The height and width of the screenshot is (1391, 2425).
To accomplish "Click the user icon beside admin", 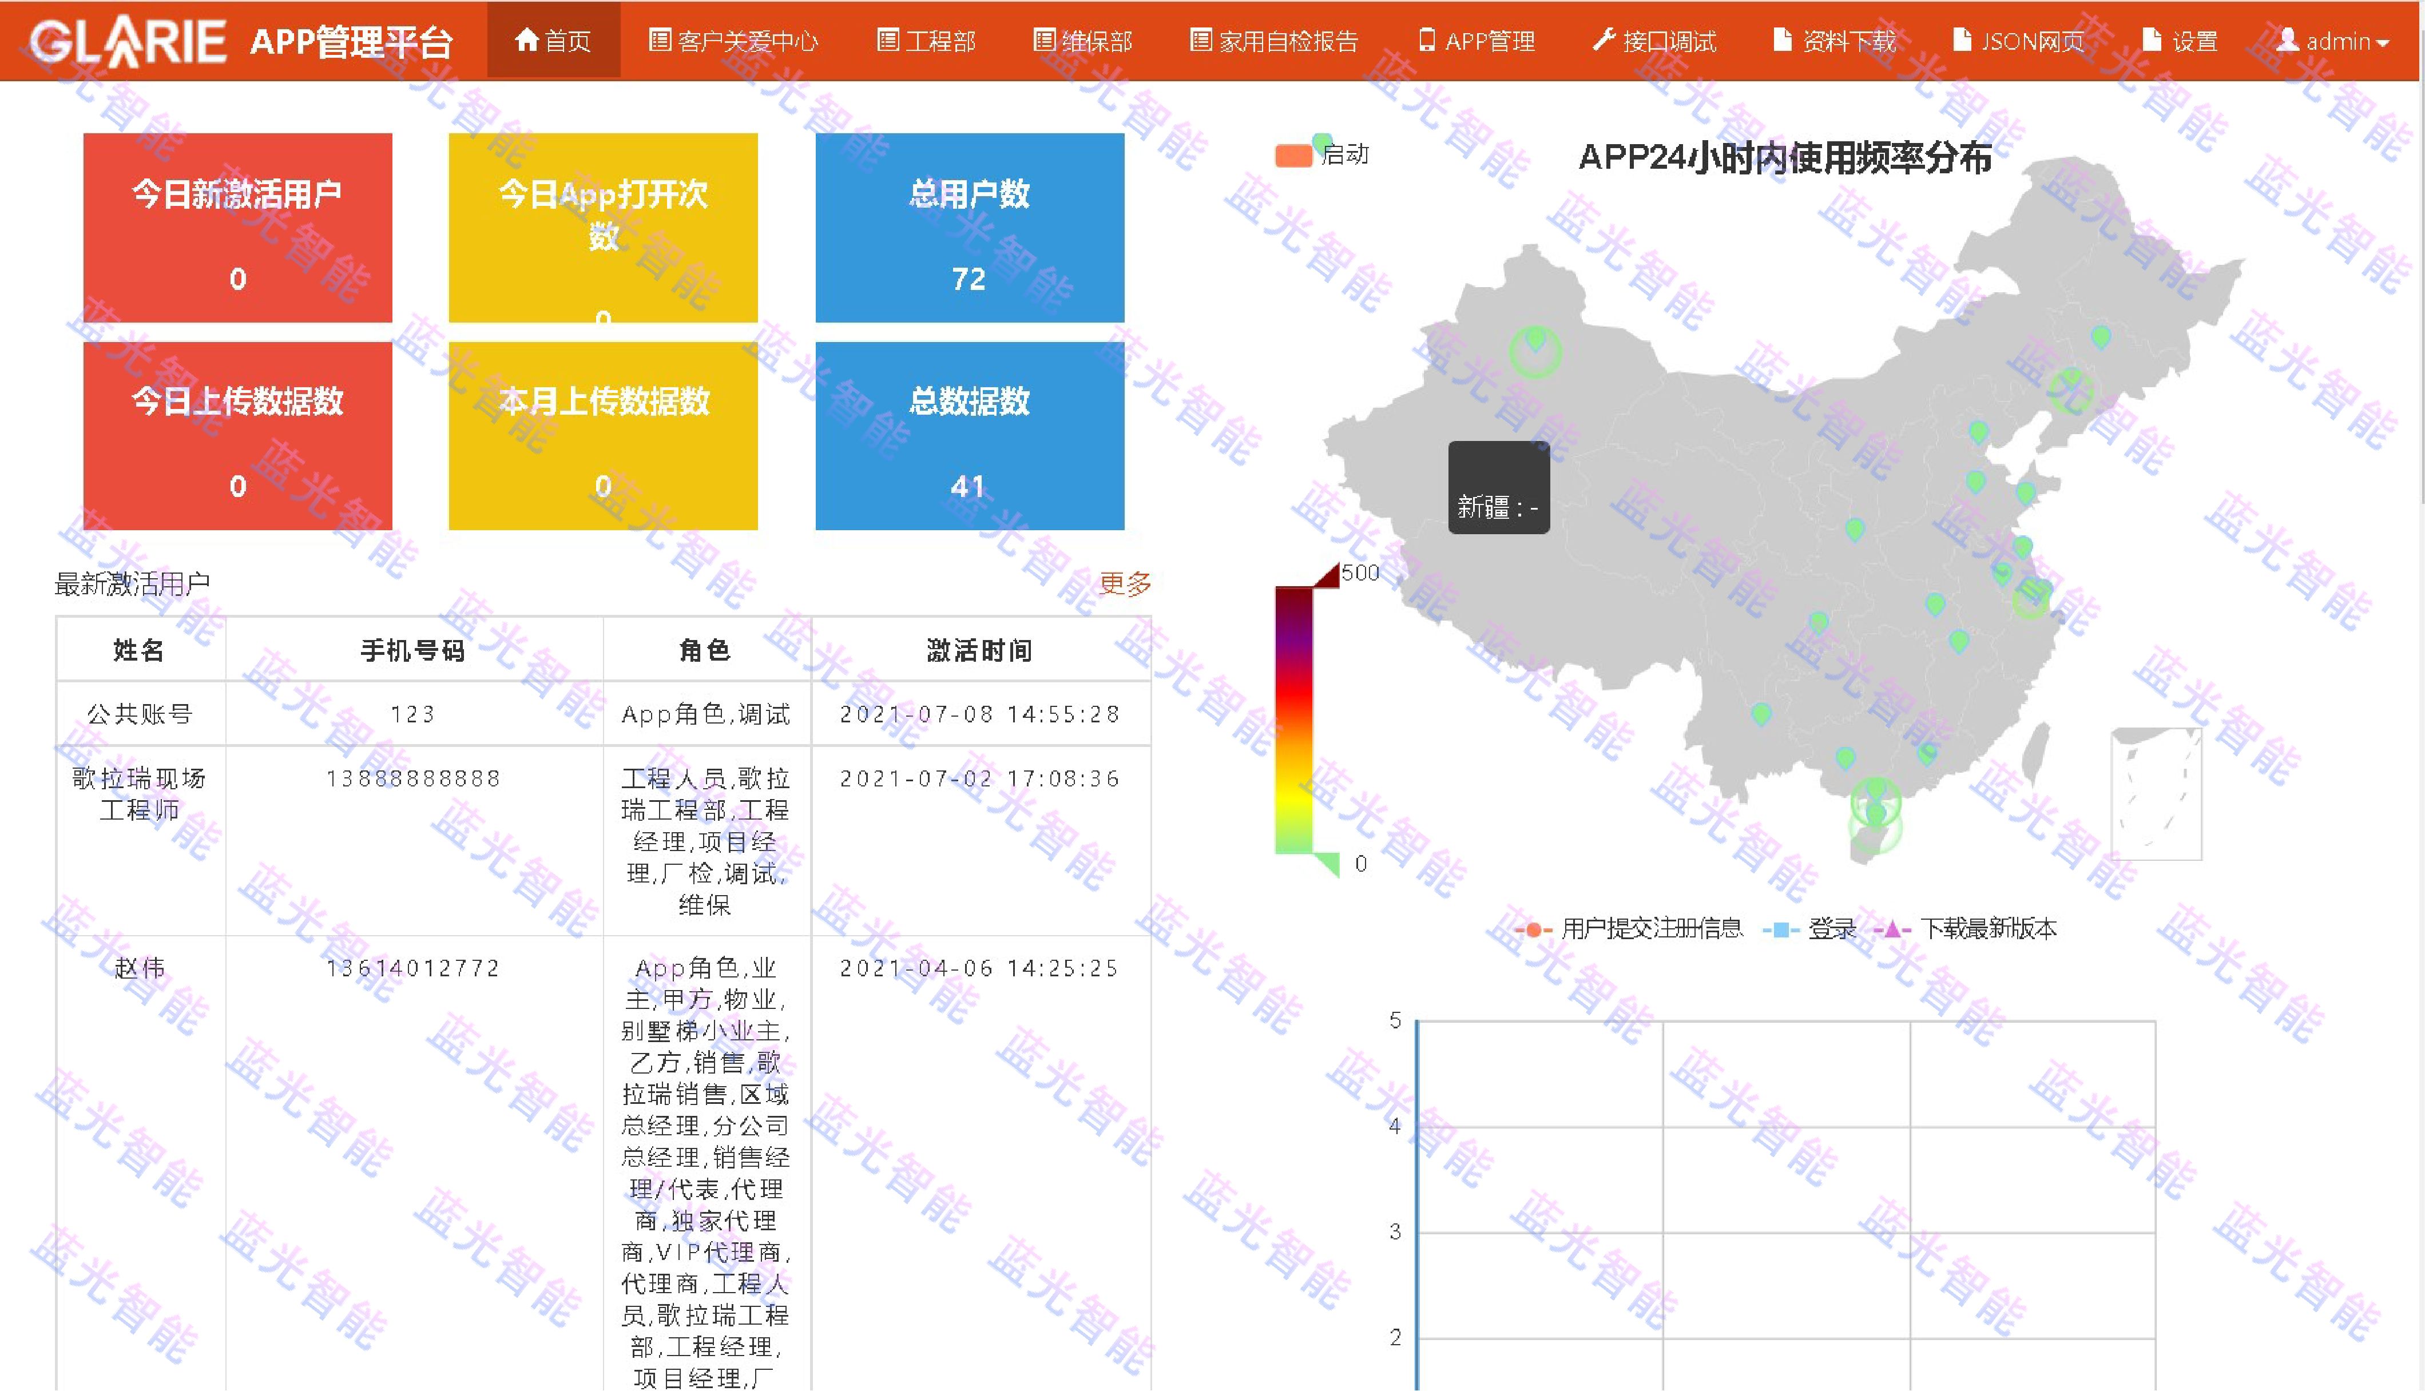I will [2287, 40].
